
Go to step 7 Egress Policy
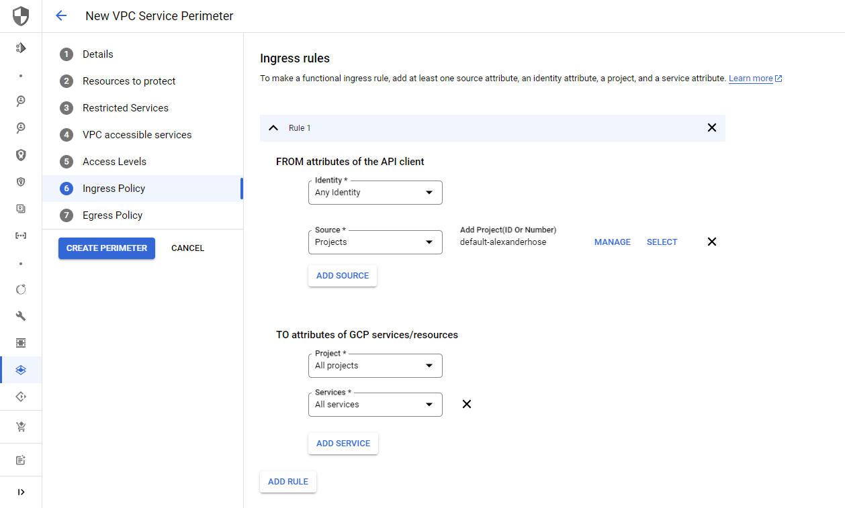[142, 215]
